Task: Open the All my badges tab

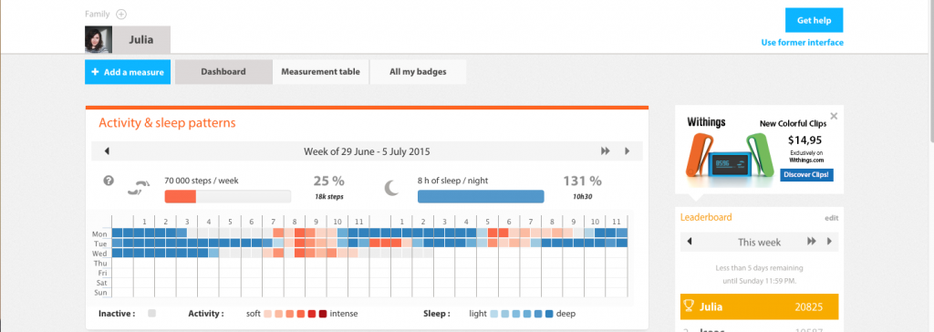Action: (x=418, y=72)
